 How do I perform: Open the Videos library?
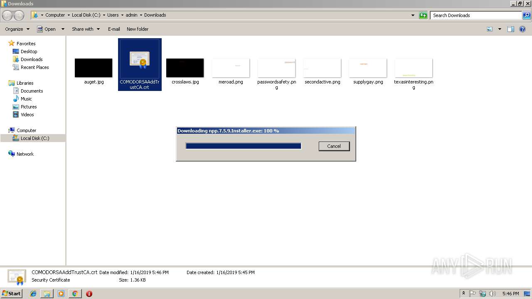[27, 115]
